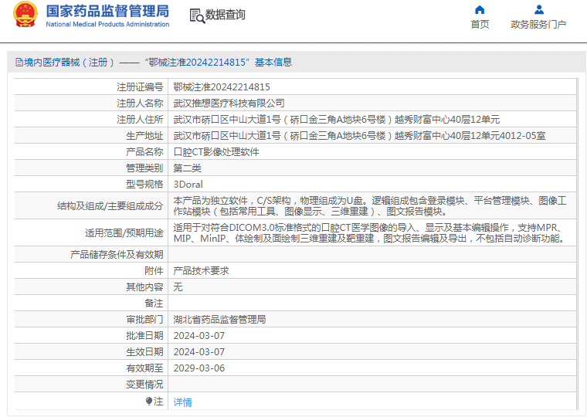Click the 本产品为独立软件 description text
The width and height of the screenshot is (587, 417).
[x=370, y=206]
